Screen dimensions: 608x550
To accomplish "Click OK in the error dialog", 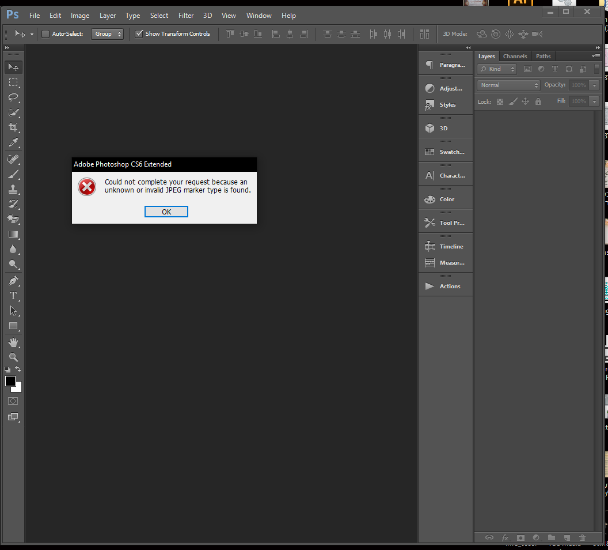I will (x=166, y=212).
